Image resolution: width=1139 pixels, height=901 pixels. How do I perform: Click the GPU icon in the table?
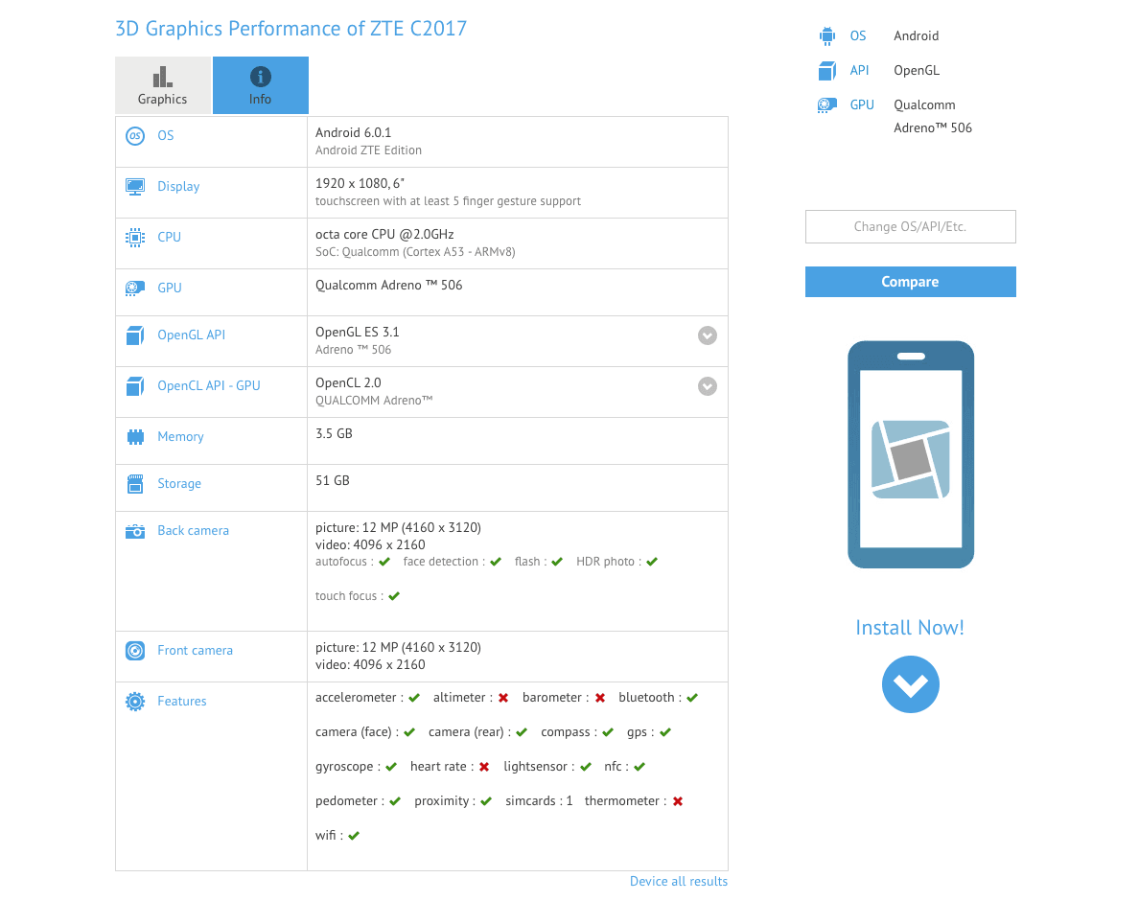(x=135, y=289)
